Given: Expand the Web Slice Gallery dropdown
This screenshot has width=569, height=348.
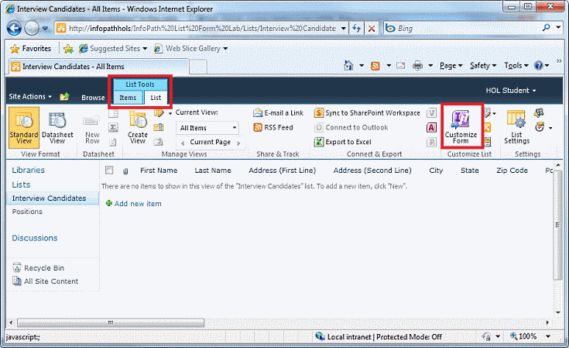Looking at the screenshot, I should pos(225,49).
